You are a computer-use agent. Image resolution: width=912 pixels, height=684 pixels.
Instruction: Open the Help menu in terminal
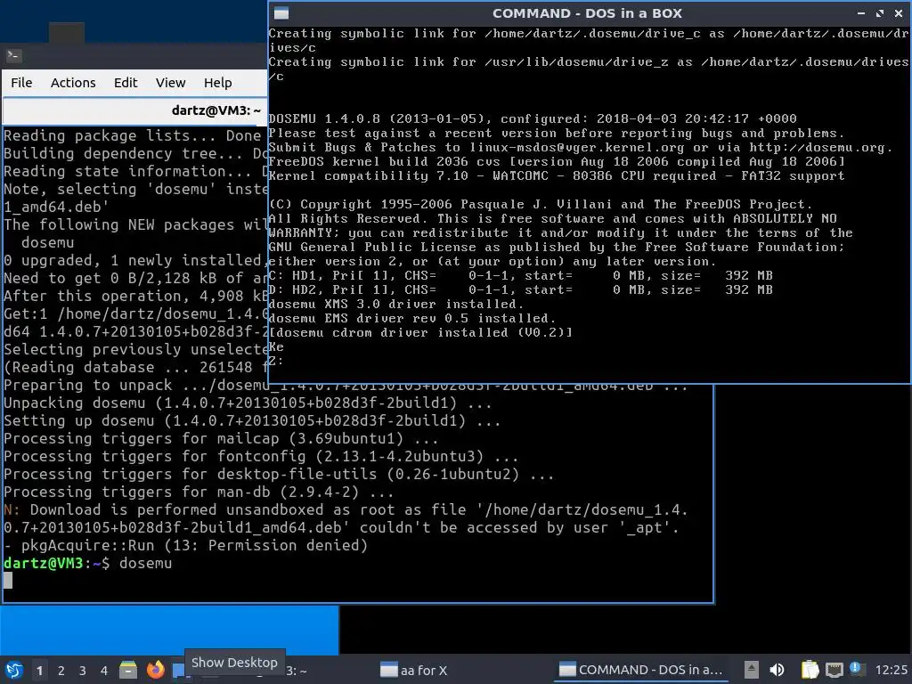(217, 83)
